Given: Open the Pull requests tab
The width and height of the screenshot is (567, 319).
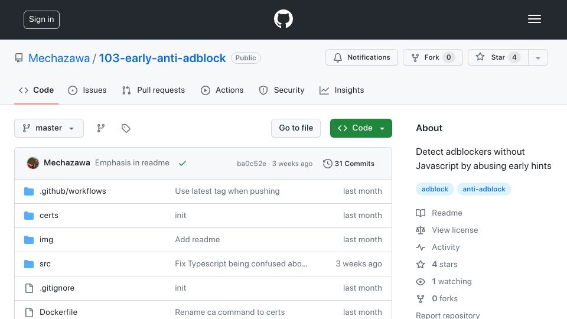Looking at the screenshot, I should 154,90.
